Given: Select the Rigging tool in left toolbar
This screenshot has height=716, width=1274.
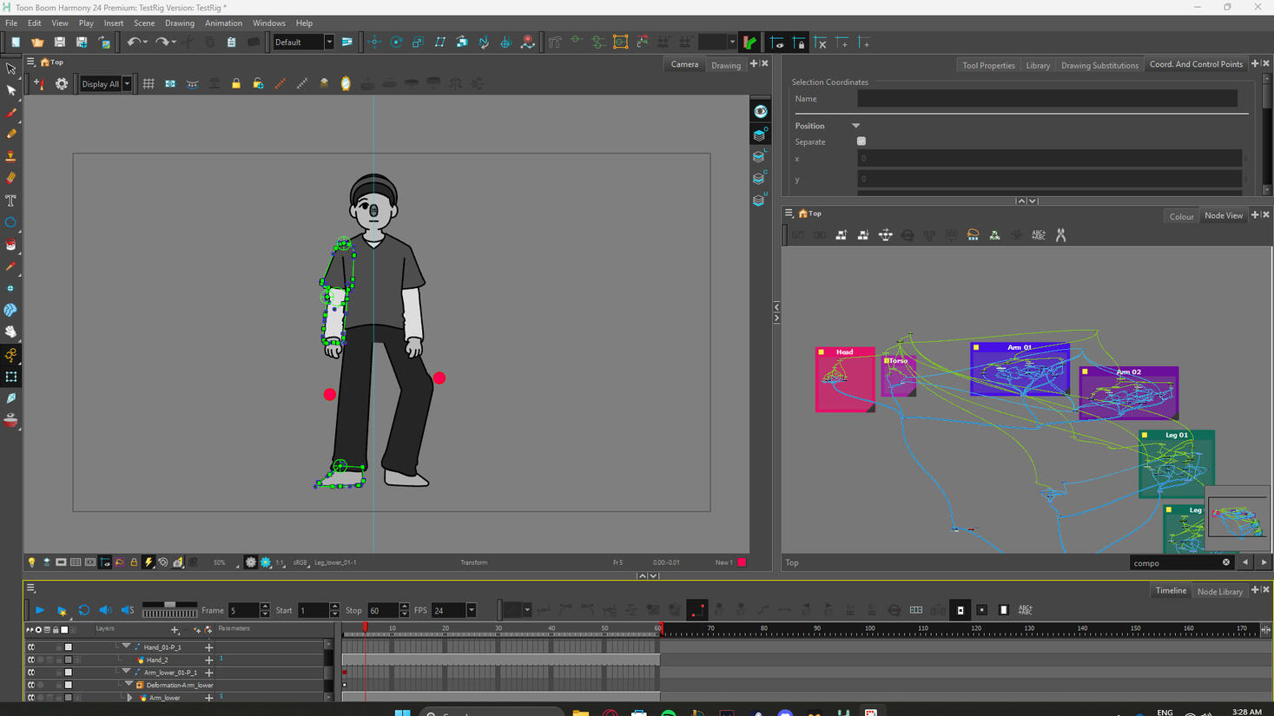Looking at the screenshot, I should coord(10,355).
